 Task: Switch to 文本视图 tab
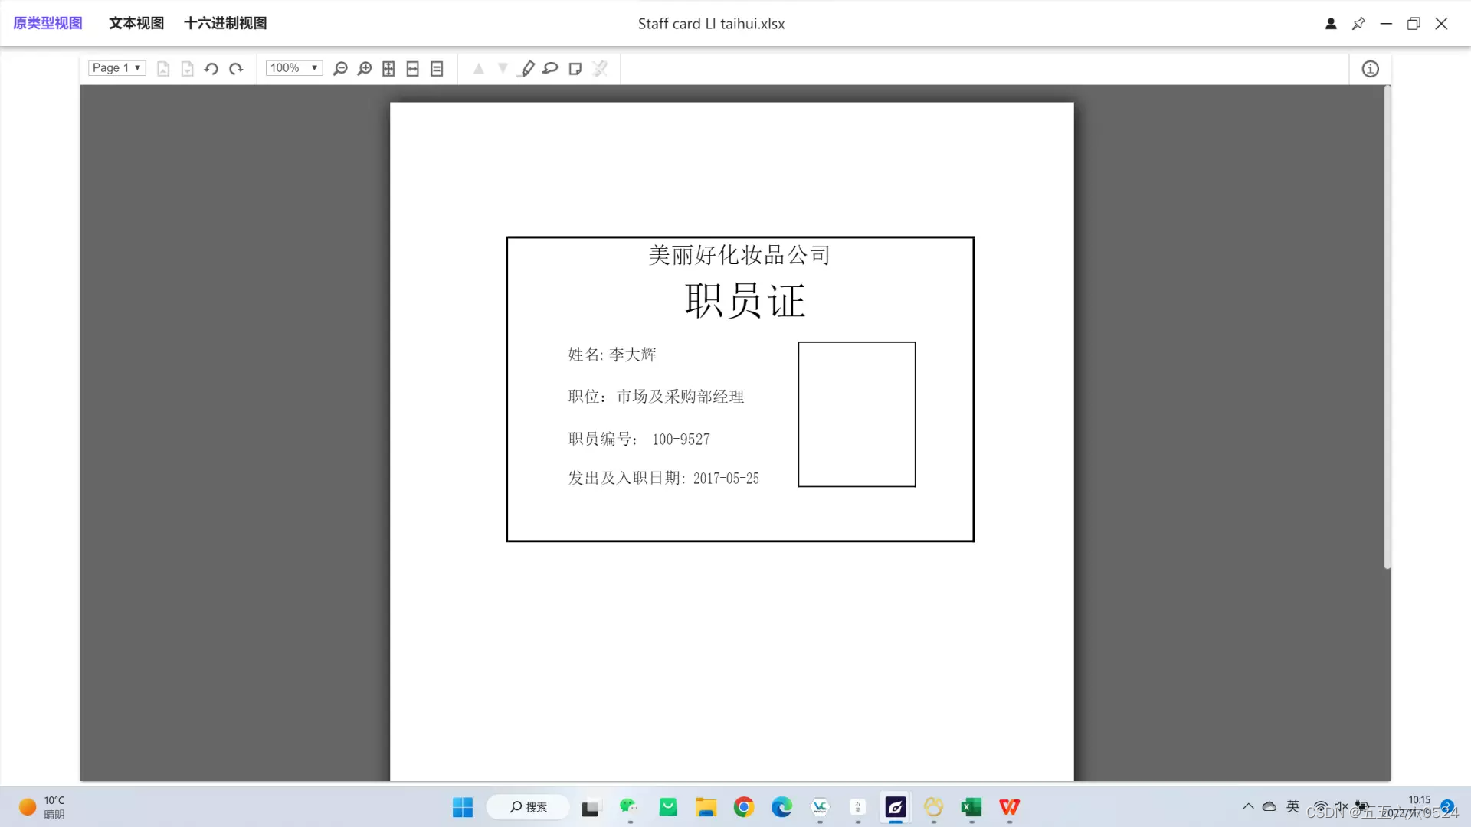tap(136, 23)
